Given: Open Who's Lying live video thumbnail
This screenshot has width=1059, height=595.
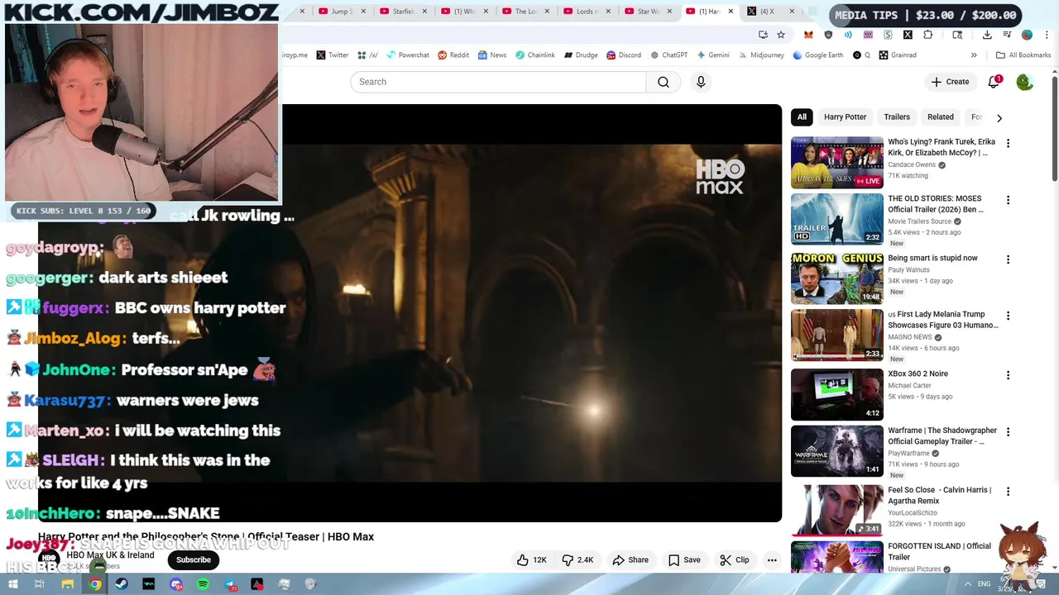Looking at the screenshot, I should click(x=837, y=163).
